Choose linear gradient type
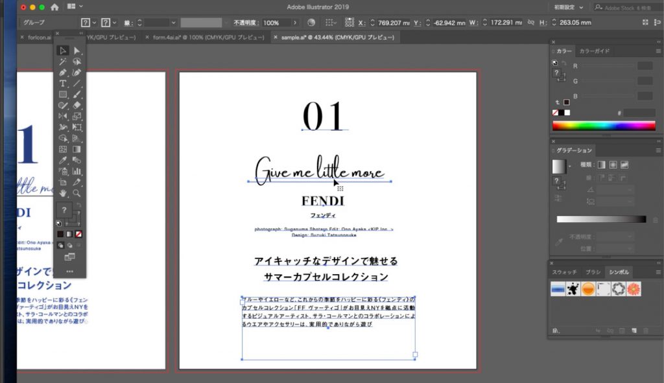 tap(601, 165)
